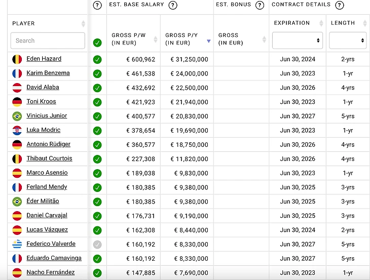Sort by Gross P/Y column arrow
Screen dimensions: 370x280
click(x=208, y=41)
